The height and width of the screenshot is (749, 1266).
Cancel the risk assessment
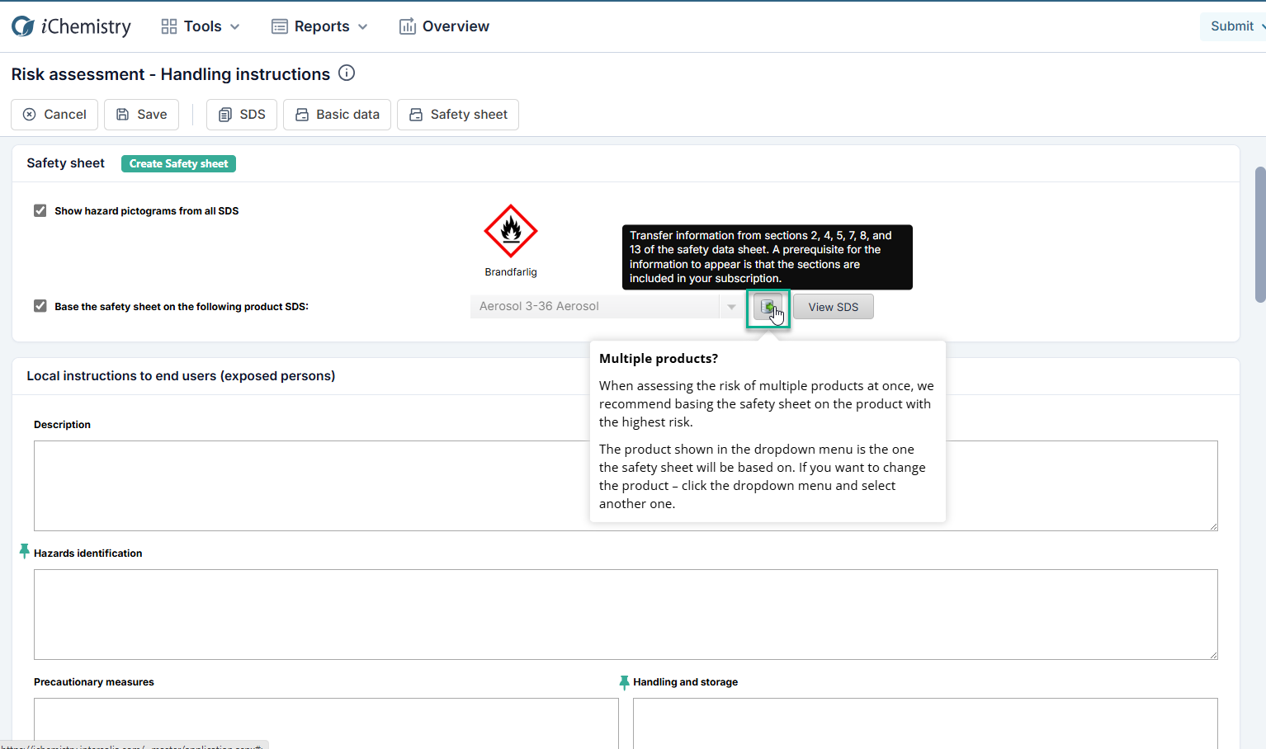54,115
